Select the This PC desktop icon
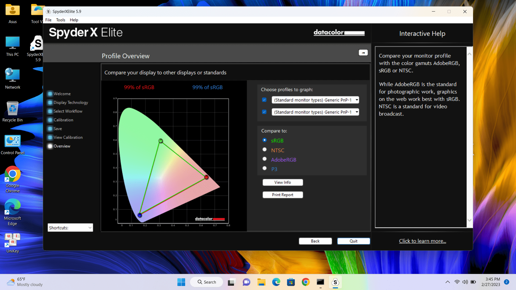 click(12, 46)
